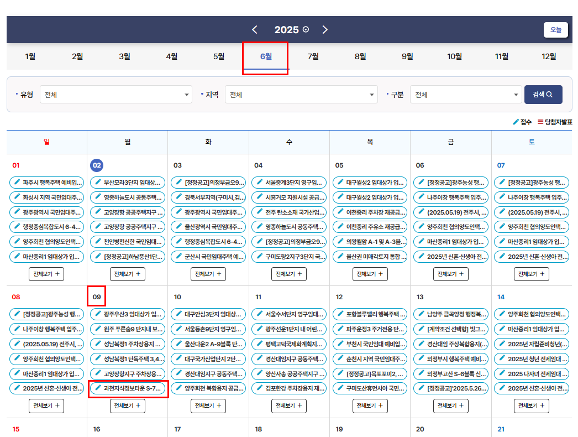Click pencil 접수 legend icon
Viewport: 578px width, 437px height.
click(516, 122)
